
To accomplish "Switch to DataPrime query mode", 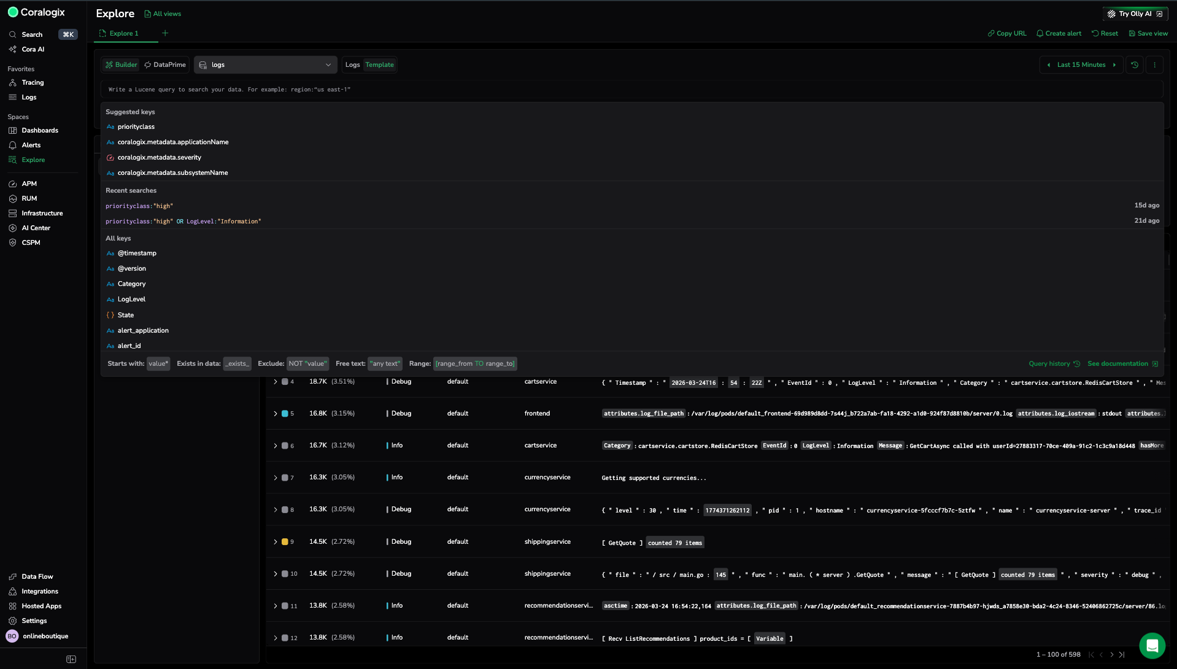I will point(165,65).
